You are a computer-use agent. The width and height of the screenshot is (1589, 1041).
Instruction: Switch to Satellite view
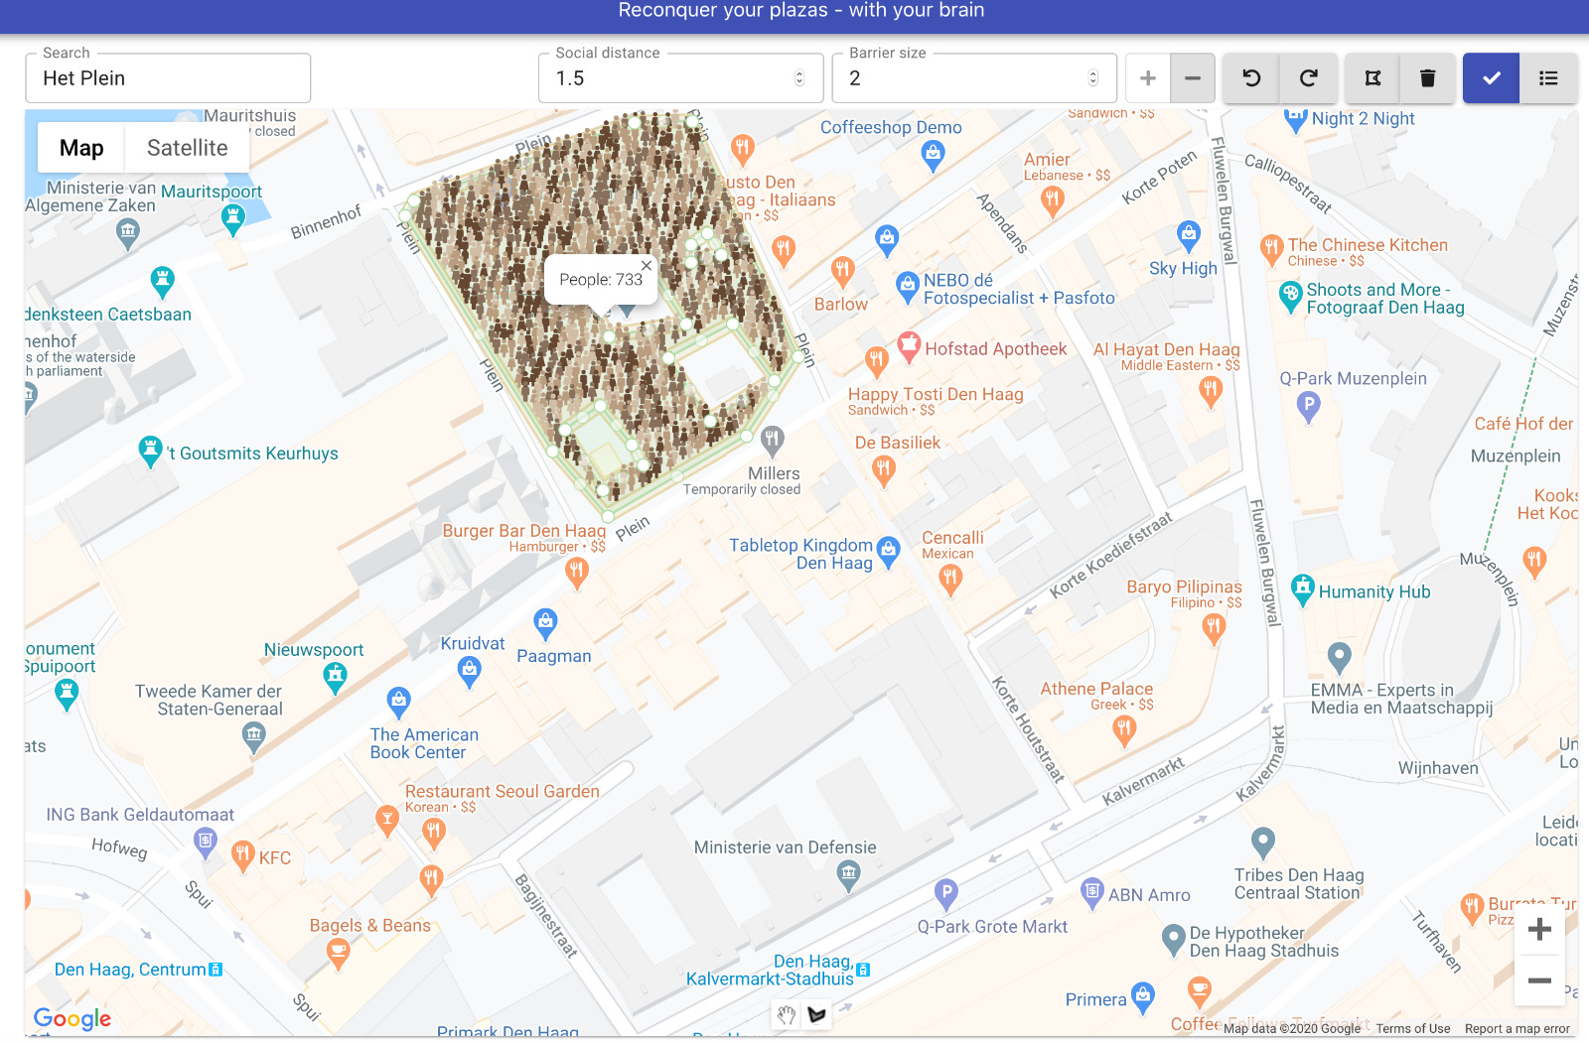click(188, 147)
